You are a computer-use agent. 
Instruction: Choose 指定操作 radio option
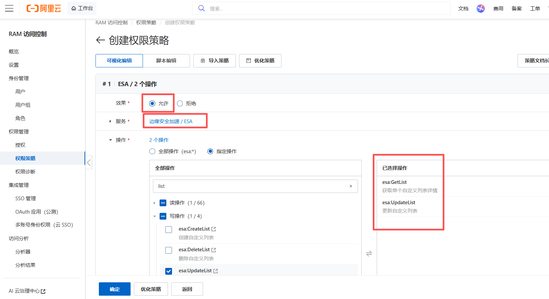210,152
